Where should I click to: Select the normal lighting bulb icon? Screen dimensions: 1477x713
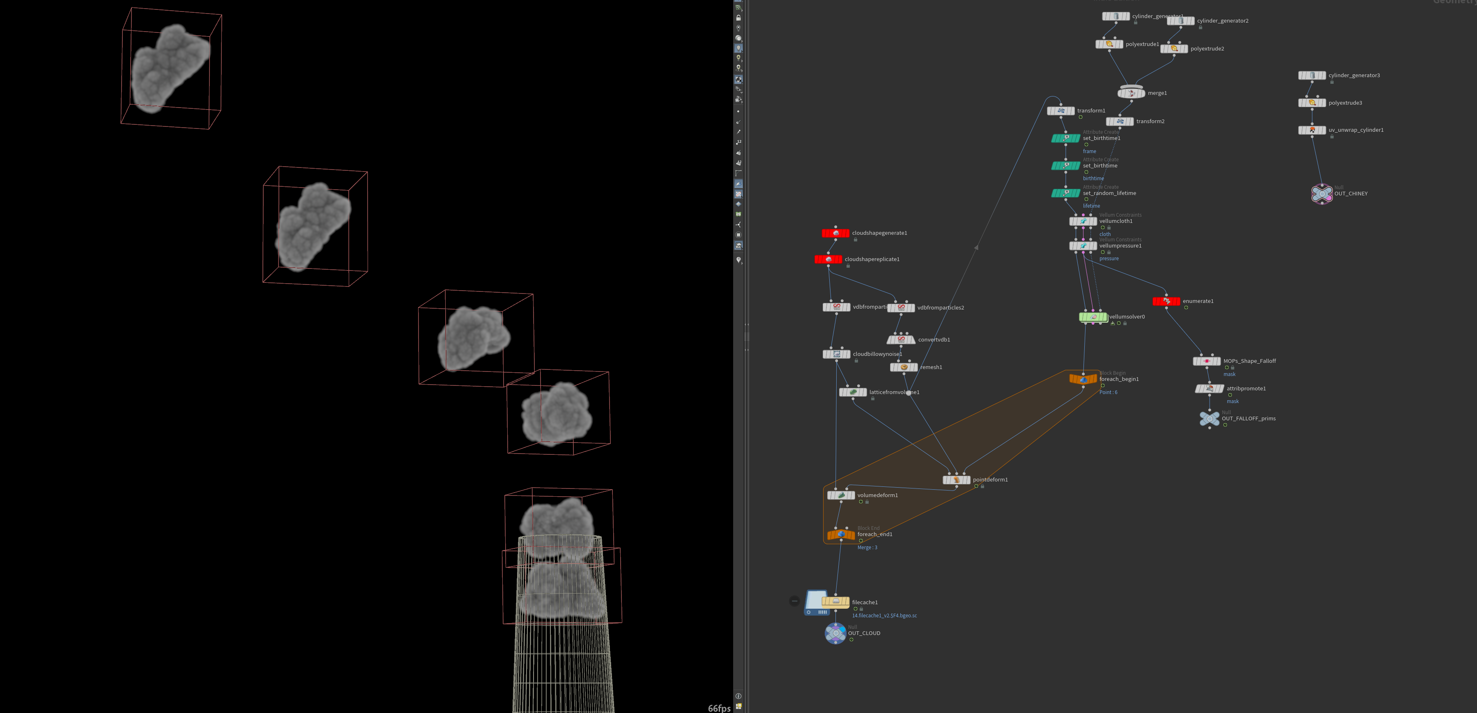738,48
